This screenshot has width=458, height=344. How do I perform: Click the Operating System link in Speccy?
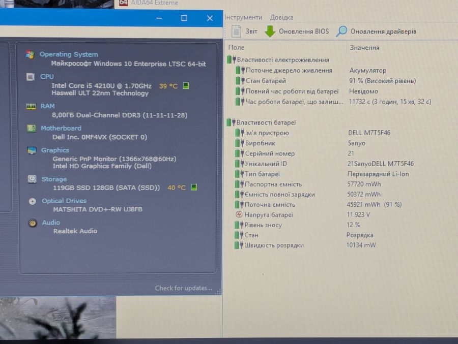coord(69,54)
